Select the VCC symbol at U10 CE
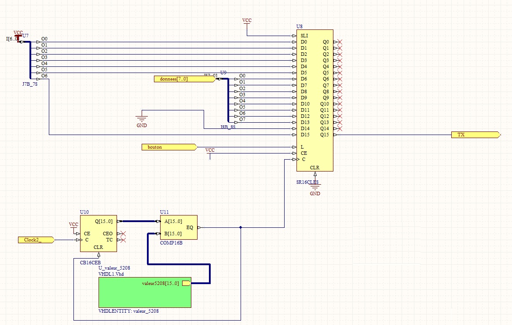The image size is (512, 325). pyautogui.click(x=74, y=226)
